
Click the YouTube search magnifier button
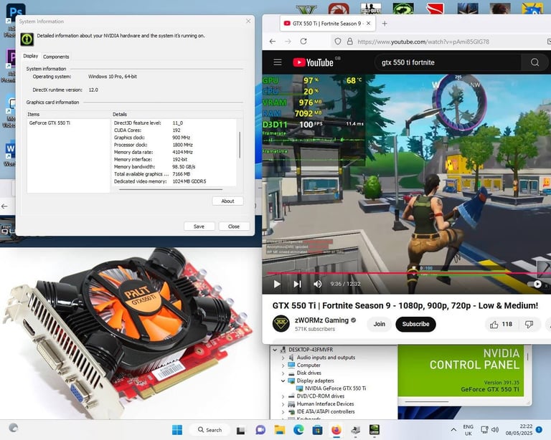pos(534,62)
